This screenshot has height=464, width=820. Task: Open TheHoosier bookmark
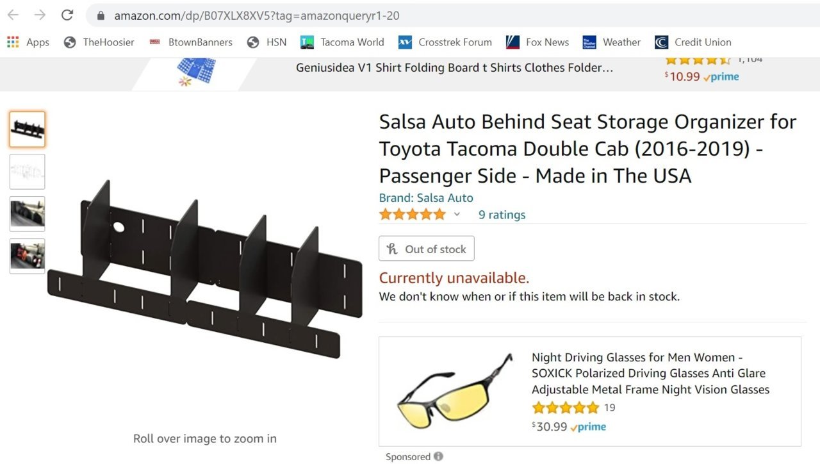[x=99, y=42]
